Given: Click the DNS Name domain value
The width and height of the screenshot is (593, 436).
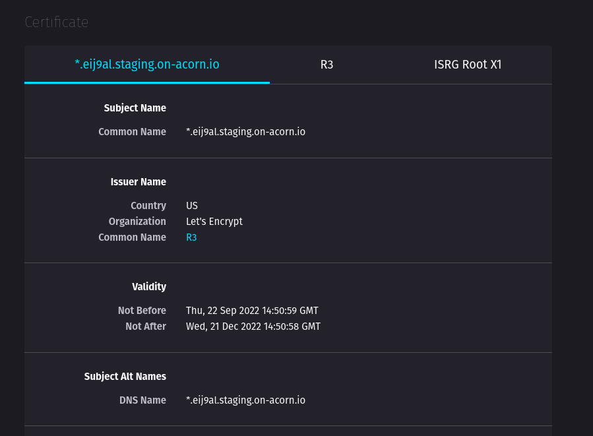Looking at the screenshot, I should pyautogui.click(x=245, y=400).
